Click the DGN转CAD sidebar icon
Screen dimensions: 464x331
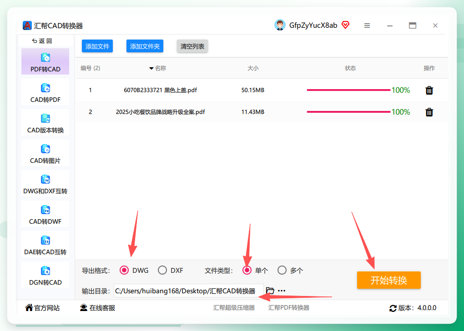pyautogui.click(x=45, y=271)
